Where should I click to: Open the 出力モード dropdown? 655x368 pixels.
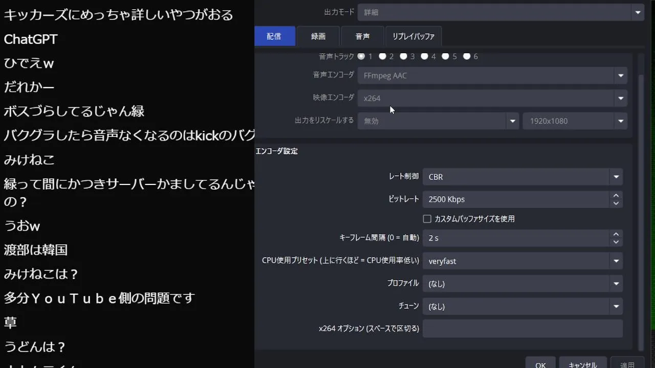(501, 12)
